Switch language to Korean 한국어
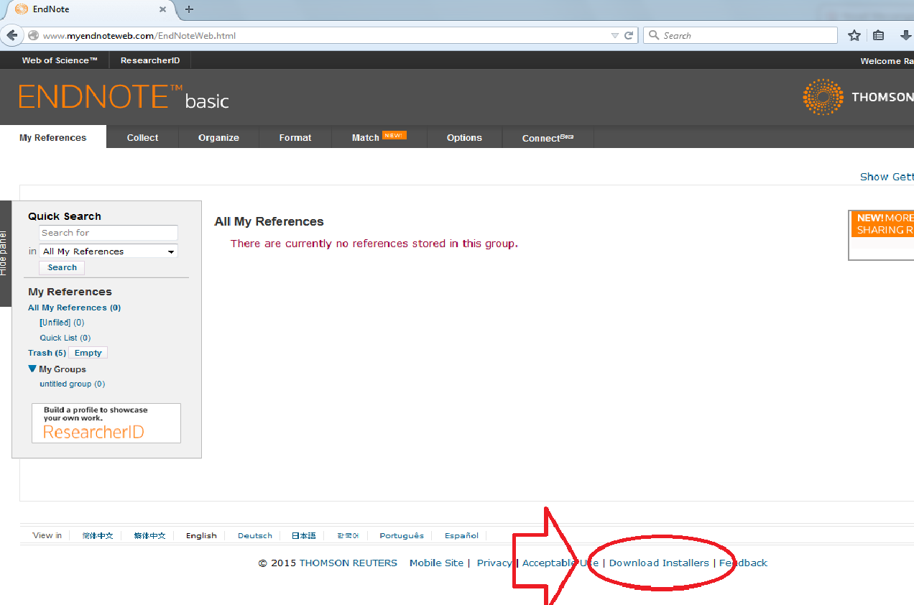The image size is (914, 605). [x=348, y=535]
